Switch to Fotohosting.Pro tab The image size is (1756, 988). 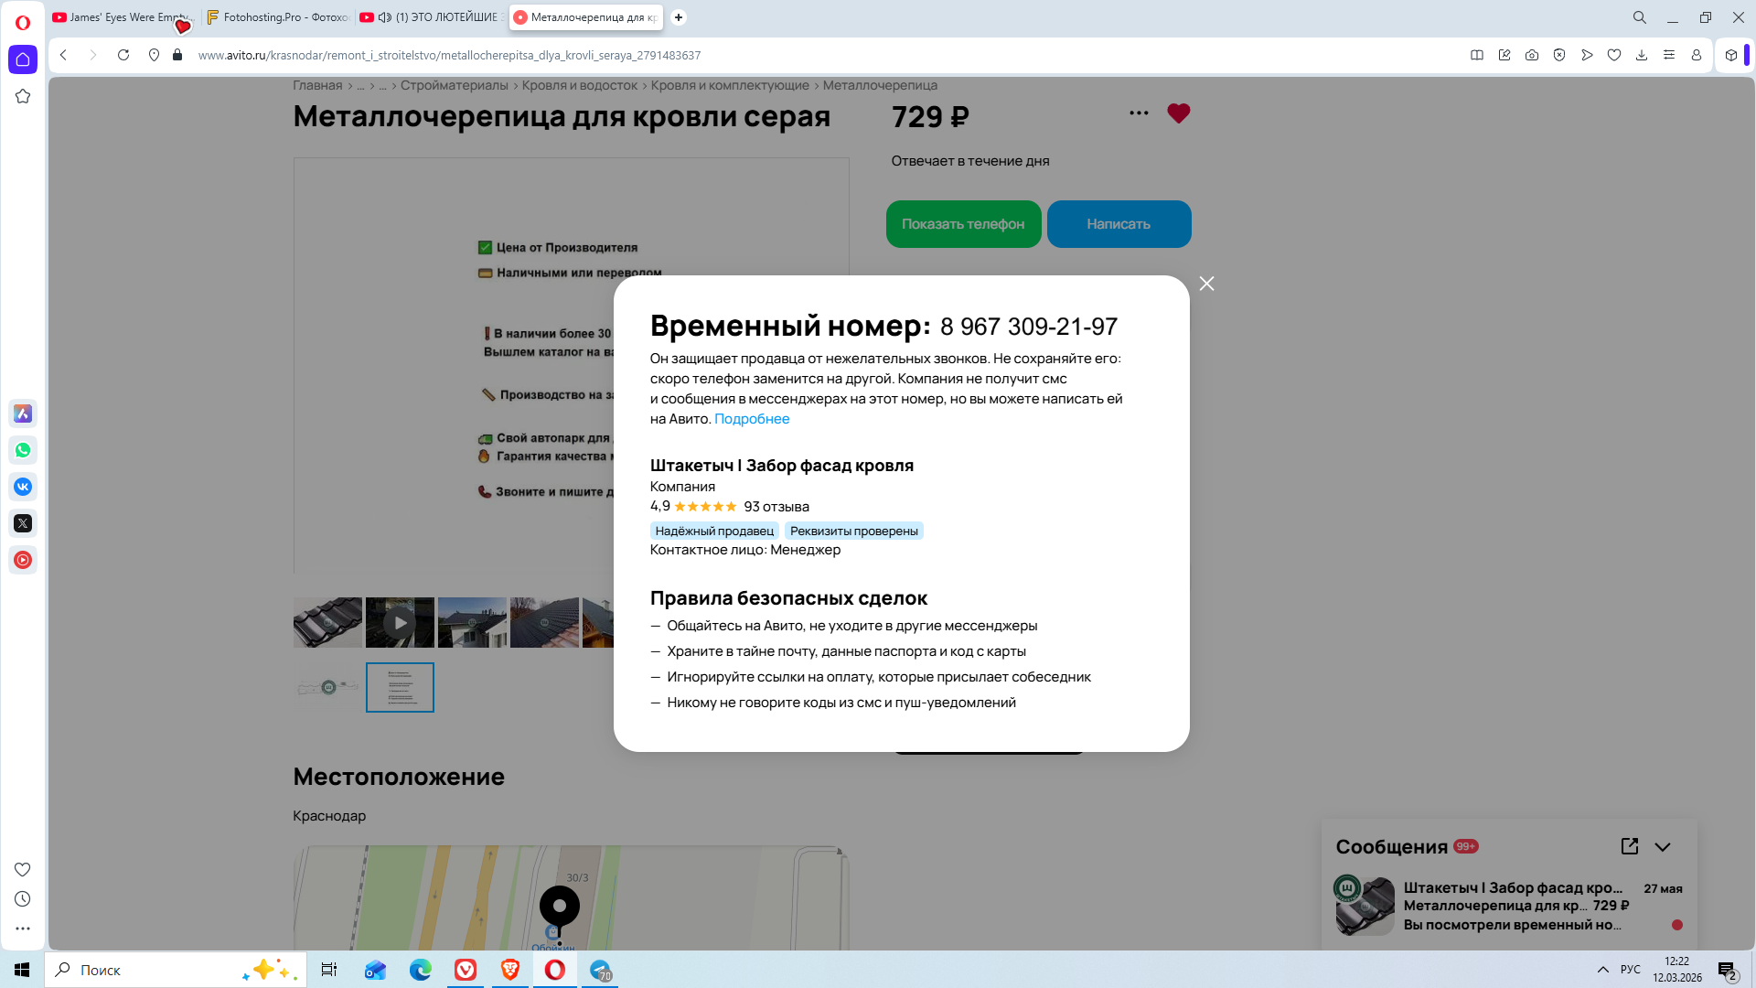279,17
